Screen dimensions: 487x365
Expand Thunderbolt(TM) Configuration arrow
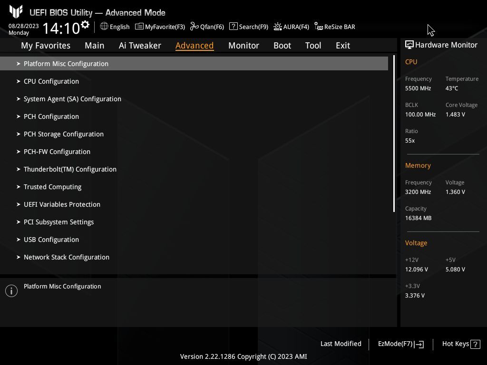click(x=19, y=169)
